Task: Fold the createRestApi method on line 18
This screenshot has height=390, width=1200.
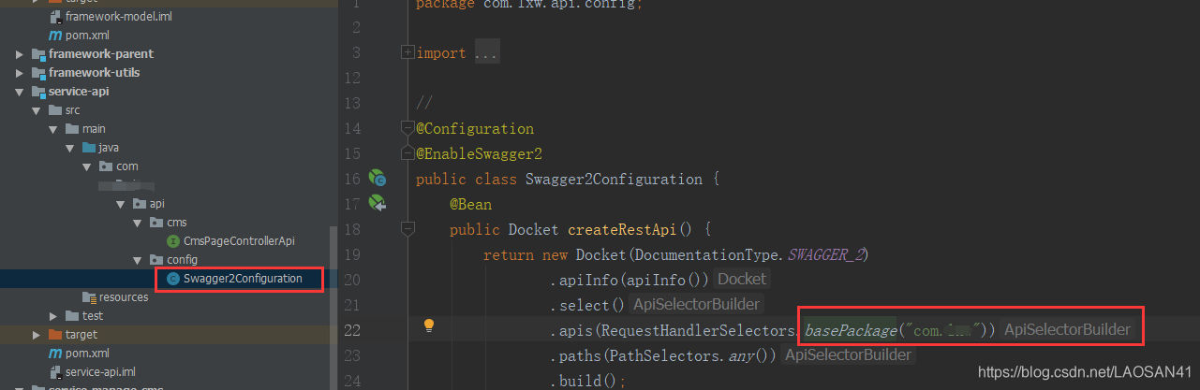Action: (x=407, y=228)
